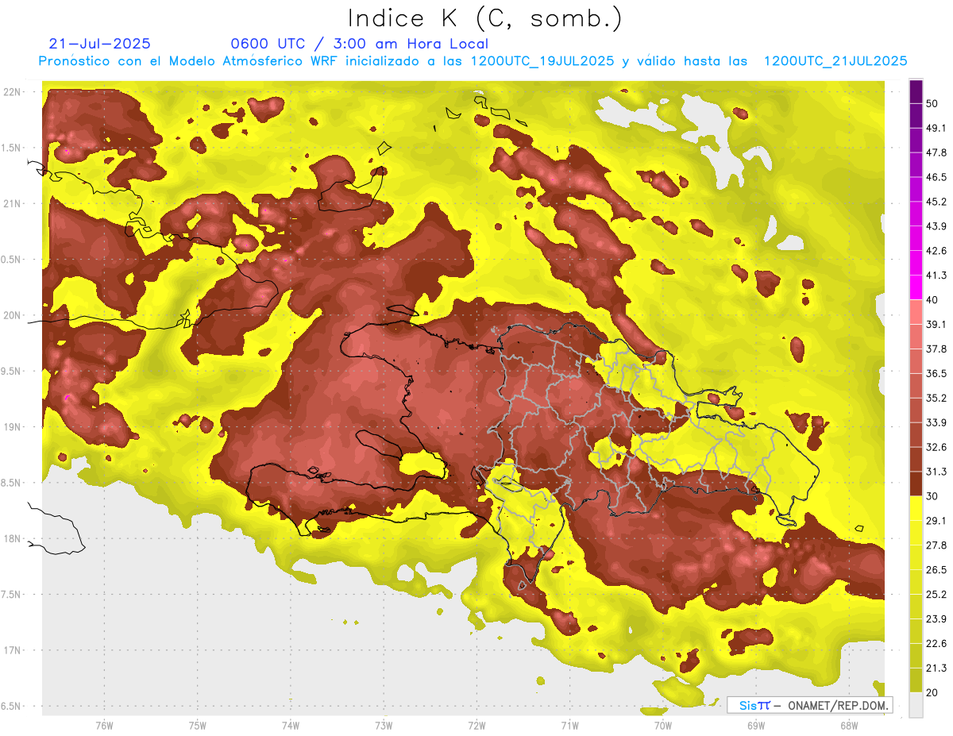Click the legend value 35.2
Screen dimensions: 953x736
coord(937,399)
